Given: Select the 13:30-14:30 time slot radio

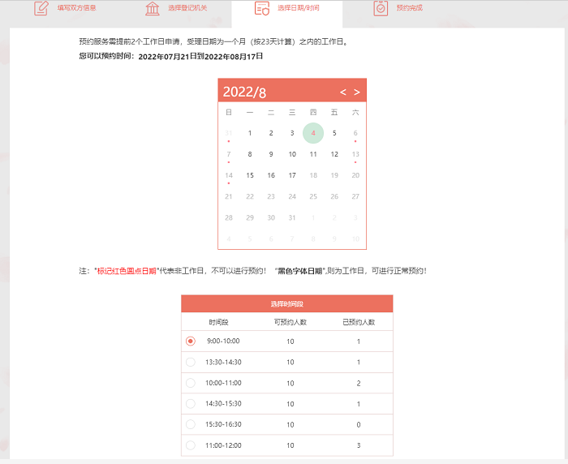Looking at the screenshot, I should click(191, 362).
